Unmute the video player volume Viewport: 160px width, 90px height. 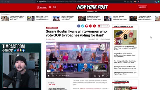60,76
